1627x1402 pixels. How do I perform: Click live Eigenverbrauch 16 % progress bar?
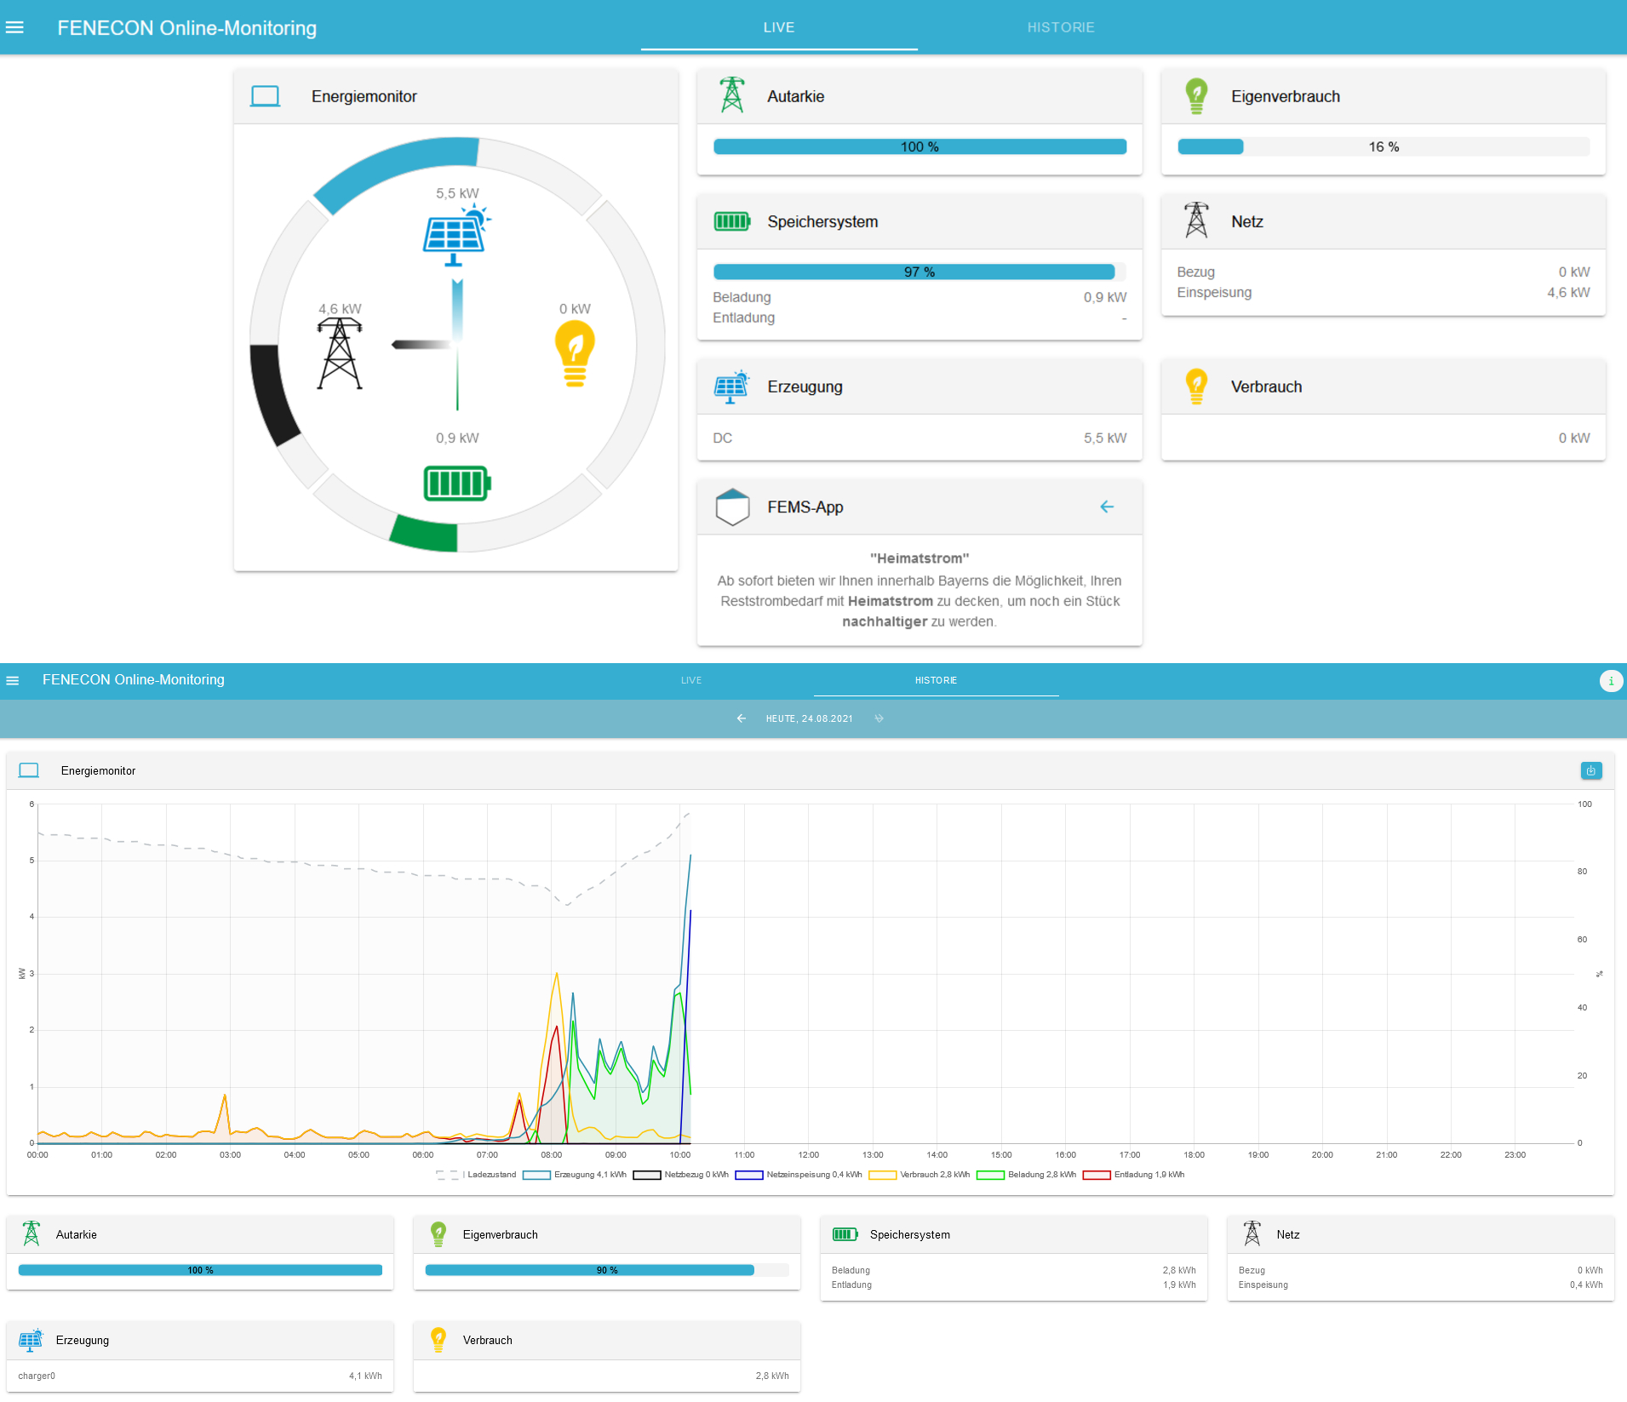[1384, 146]
